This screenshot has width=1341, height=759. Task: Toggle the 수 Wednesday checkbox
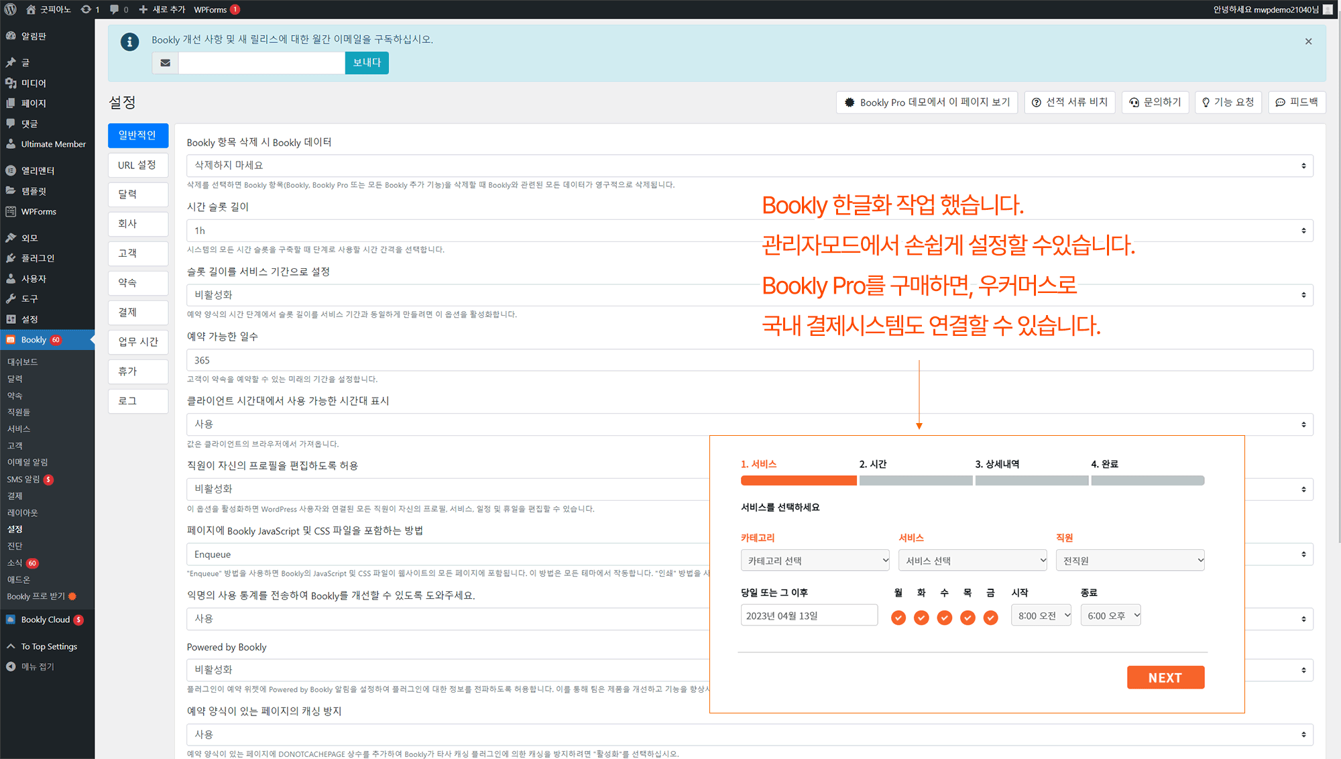[944, 618]
